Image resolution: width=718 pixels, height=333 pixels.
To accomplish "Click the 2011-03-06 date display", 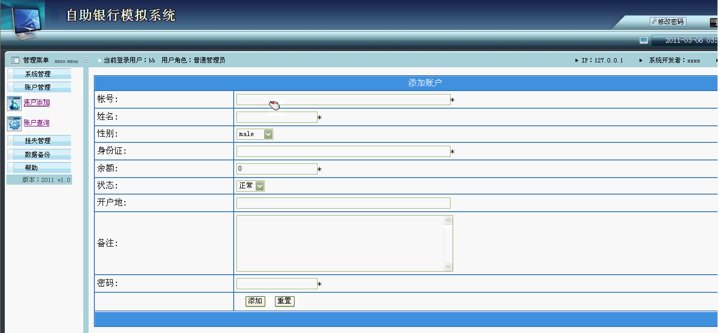I will tap(684, 40).
